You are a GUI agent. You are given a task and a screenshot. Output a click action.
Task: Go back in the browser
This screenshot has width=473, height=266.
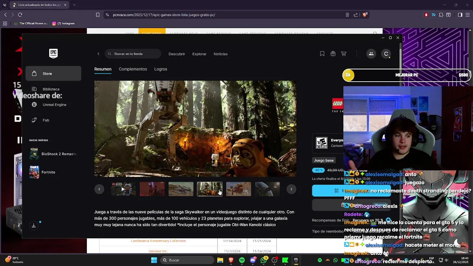coord(5,15)
